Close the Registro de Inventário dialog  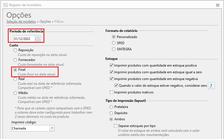218,5
